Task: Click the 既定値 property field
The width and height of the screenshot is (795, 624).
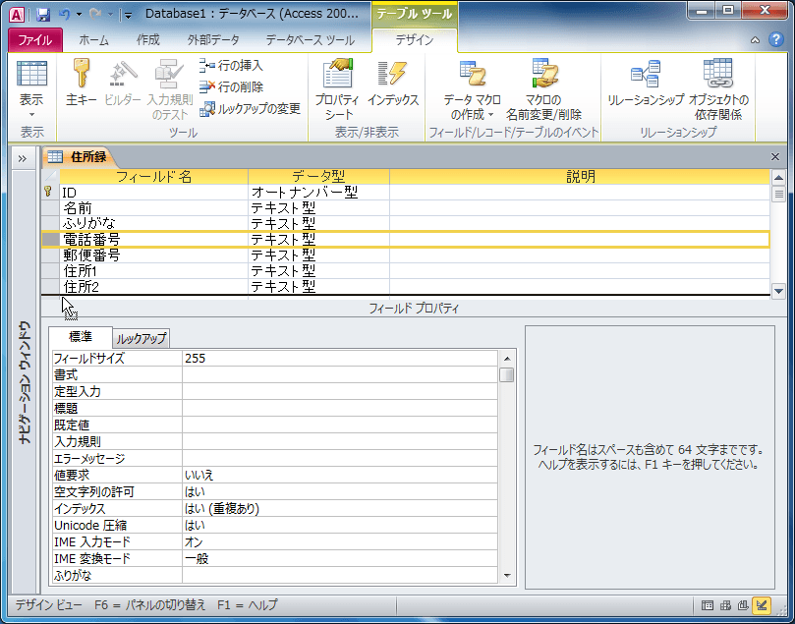Action: point(340,425)
